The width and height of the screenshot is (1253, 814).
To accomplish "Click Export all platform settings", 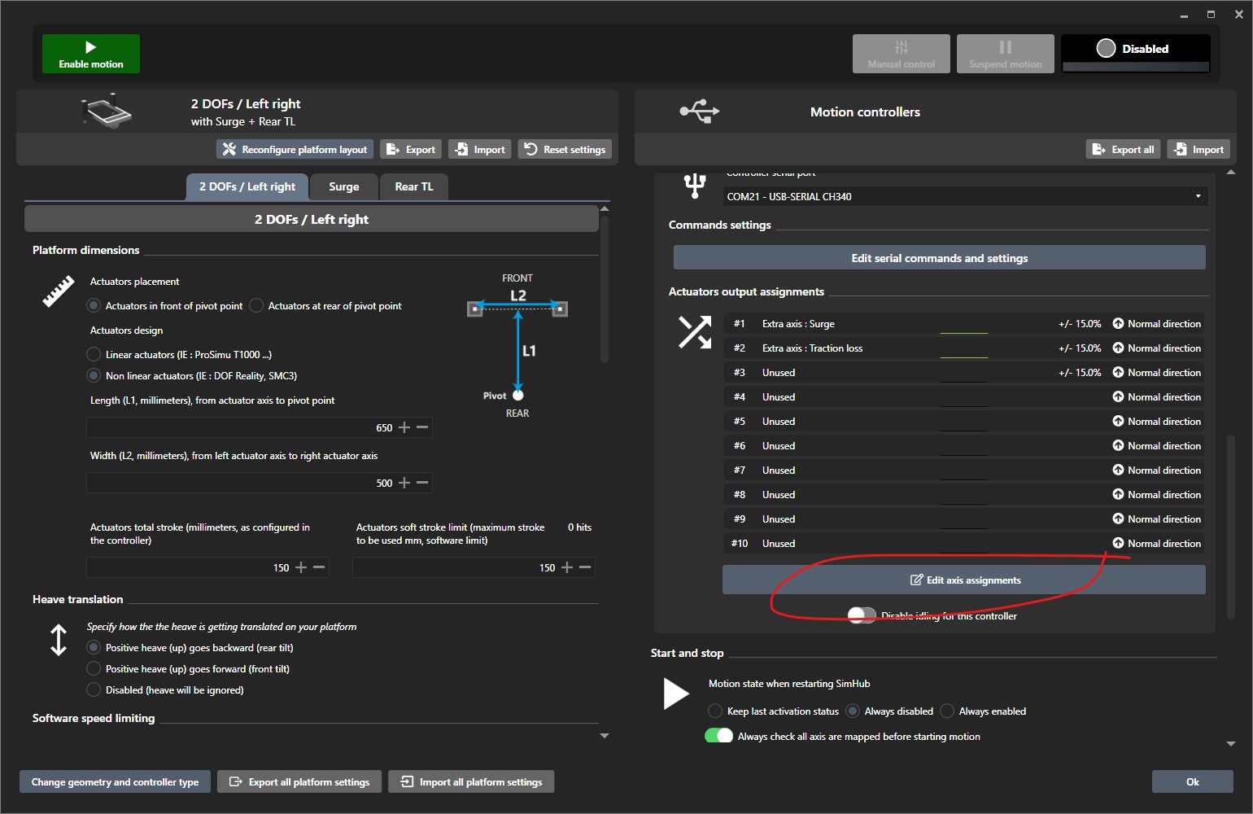I will tap(299, 782).
